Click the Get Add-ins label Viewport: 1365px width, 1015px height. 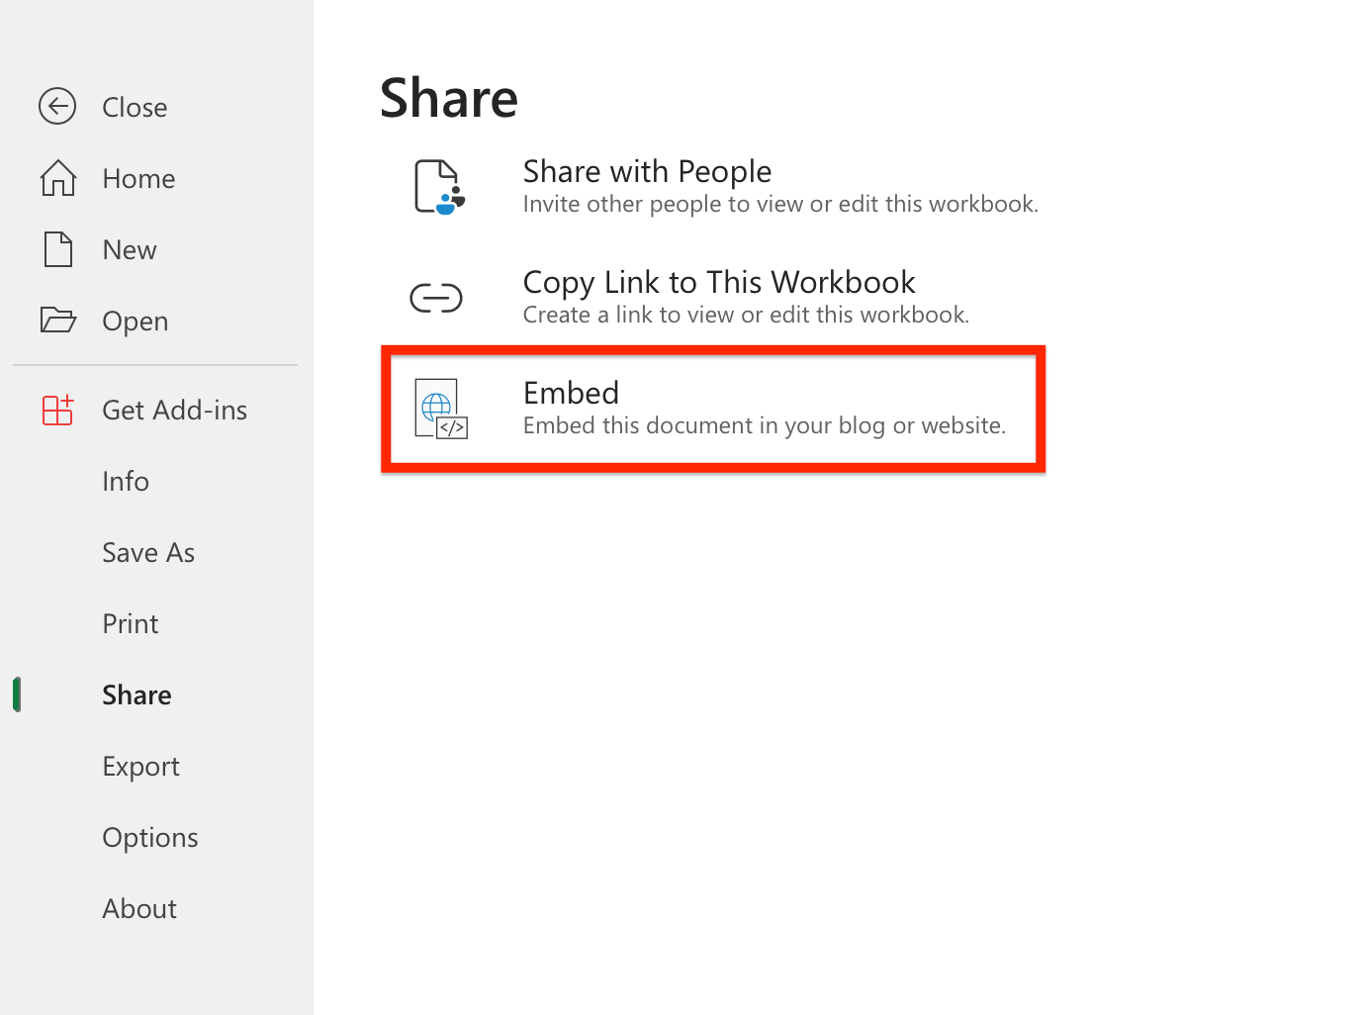175,410
